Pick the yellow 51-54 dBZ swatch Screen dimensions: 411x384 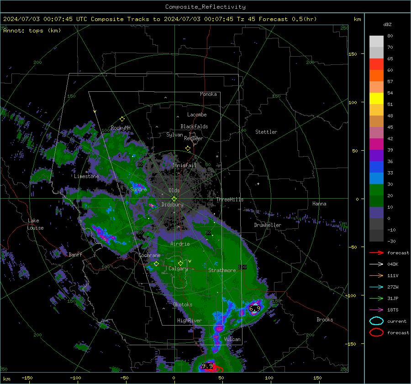376,99
